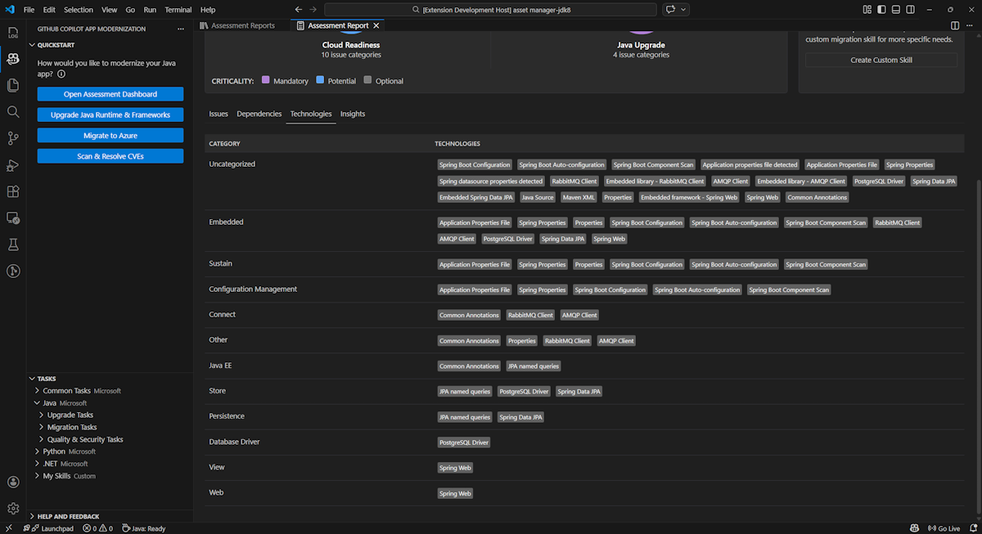The height and width of the screenshot is (534, 982).
Task: Collapse the Quickstart section
Action: coord(56,45)
